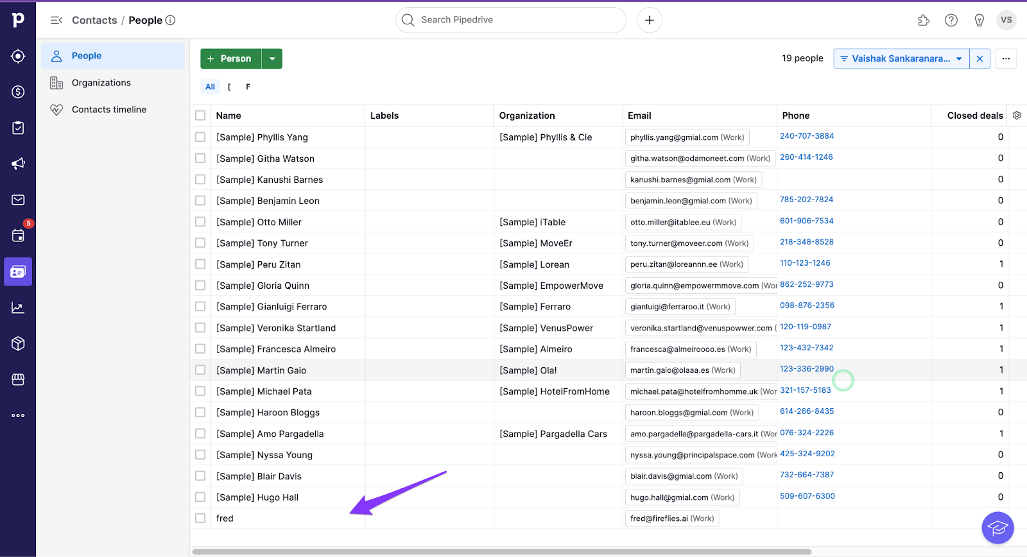
Task: Open Sample iTable organization link
Action: pyautogui.click(x=532, y=222)
